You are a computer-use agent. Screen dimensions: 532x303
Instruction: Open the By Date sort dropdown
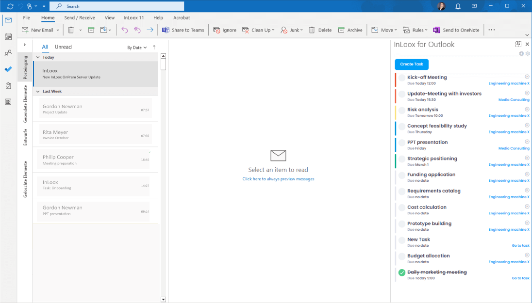click(x=135, y=47)
